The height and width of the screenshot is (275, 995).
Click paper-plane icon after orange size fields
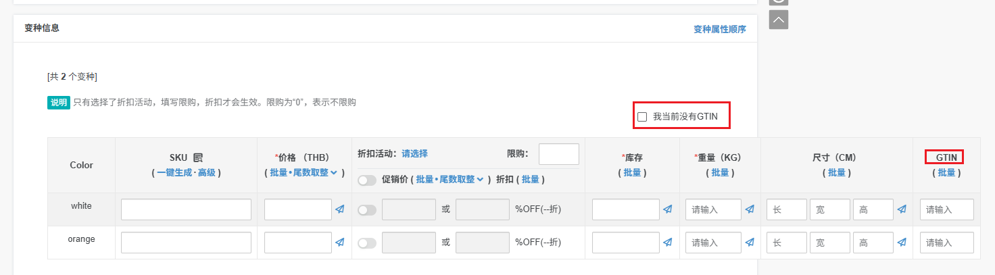click(x=902, y=242)
